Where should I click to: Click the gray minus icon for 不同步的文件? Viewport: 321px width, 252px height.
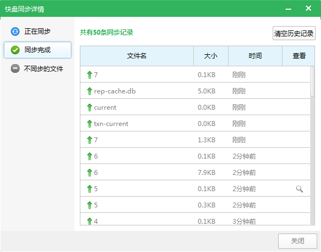click(15, 68)
